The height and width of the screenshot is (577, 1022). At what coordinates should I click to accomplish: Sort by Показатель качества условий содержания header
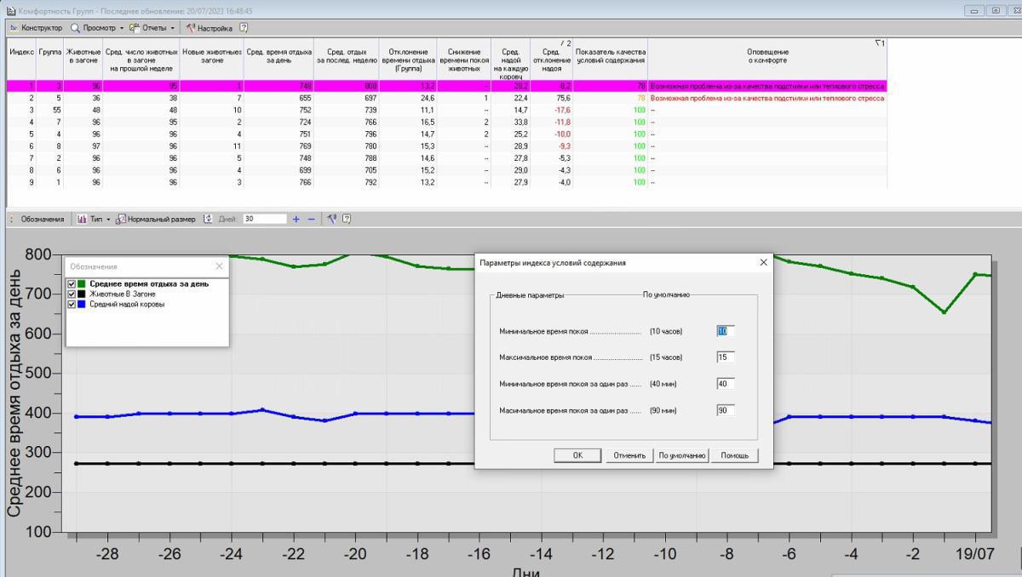(611, 58)
